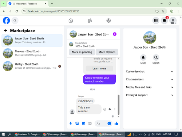Image resolution: width=182 pixels, height=137 pixels.
Task: Open Windows taskbar search
Action: click(x=9, y=134)
